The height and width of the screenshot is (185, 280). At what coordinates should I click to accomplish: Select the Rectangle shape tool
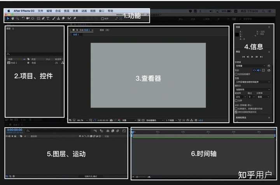38,18
